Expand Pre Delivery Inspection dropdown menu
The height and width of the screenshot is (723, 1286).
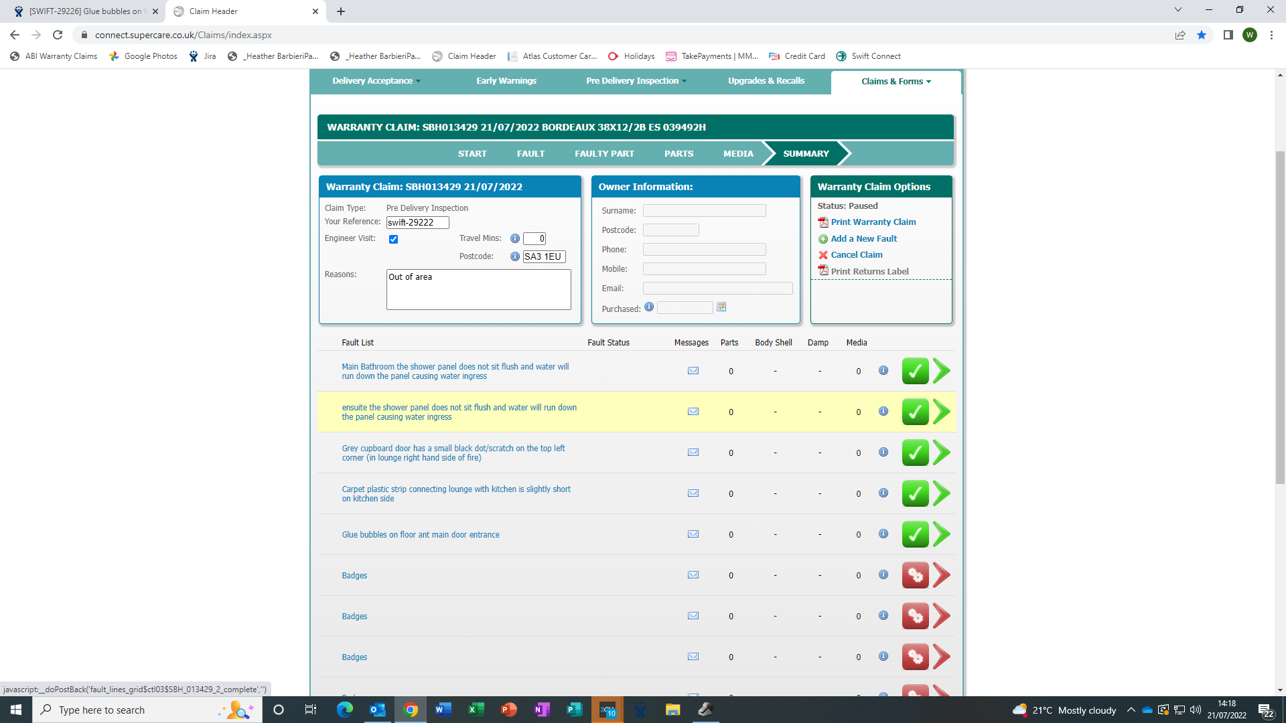tap(636, 81)
